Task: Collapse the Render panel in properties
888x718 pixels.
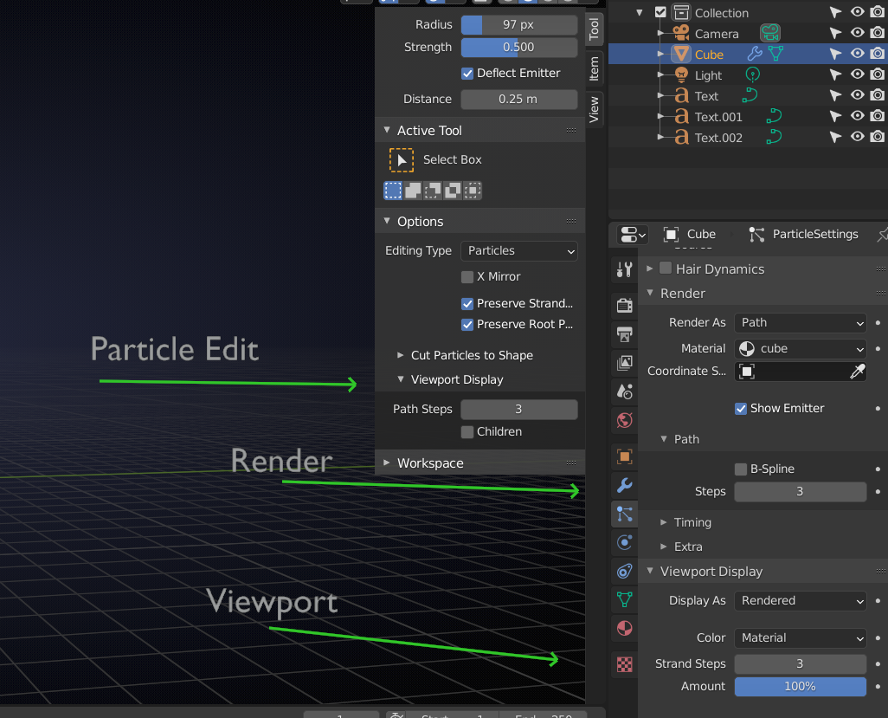Action: pos(650,294)
